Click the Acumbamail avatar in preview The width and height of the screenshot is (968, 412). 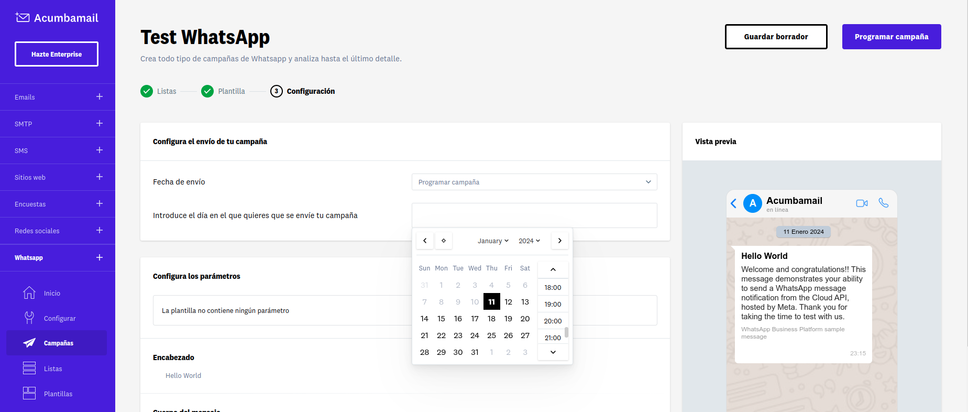[x=753, y=203]
